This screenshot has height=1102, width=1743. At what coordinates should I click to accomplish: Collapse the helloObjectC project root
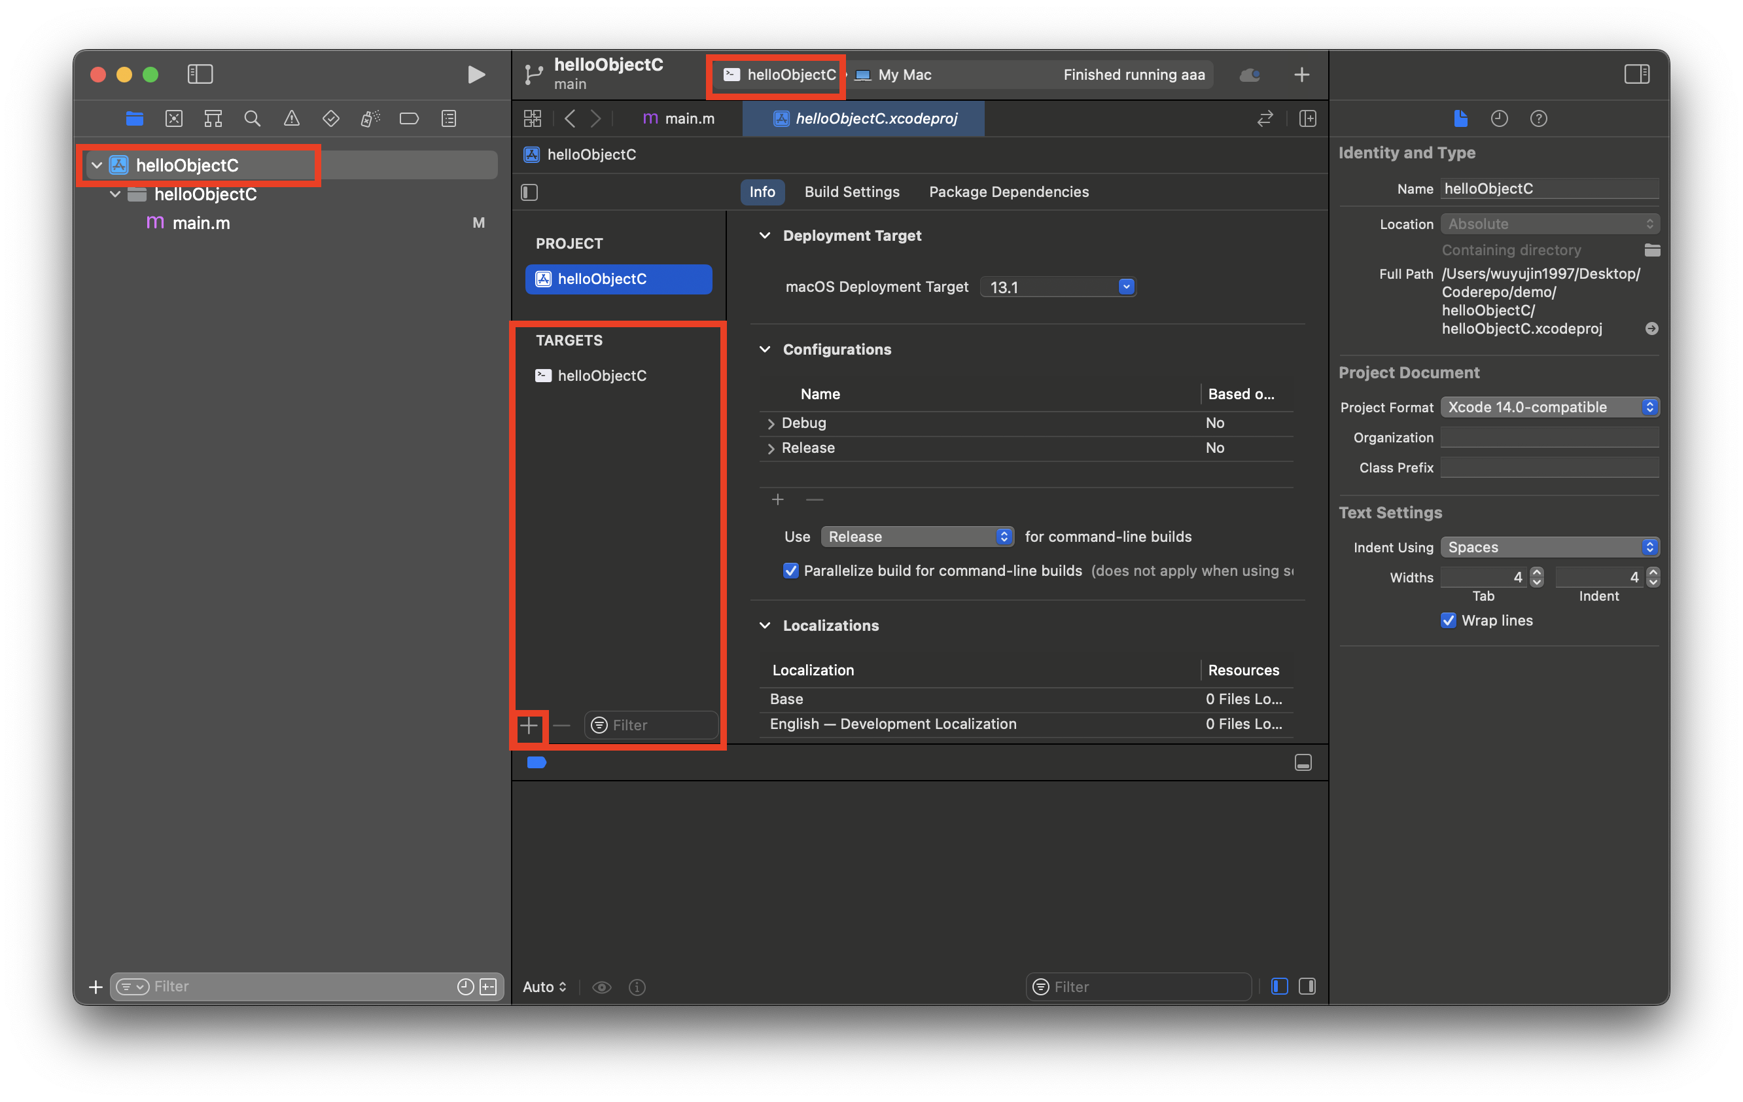coord(97,165)
